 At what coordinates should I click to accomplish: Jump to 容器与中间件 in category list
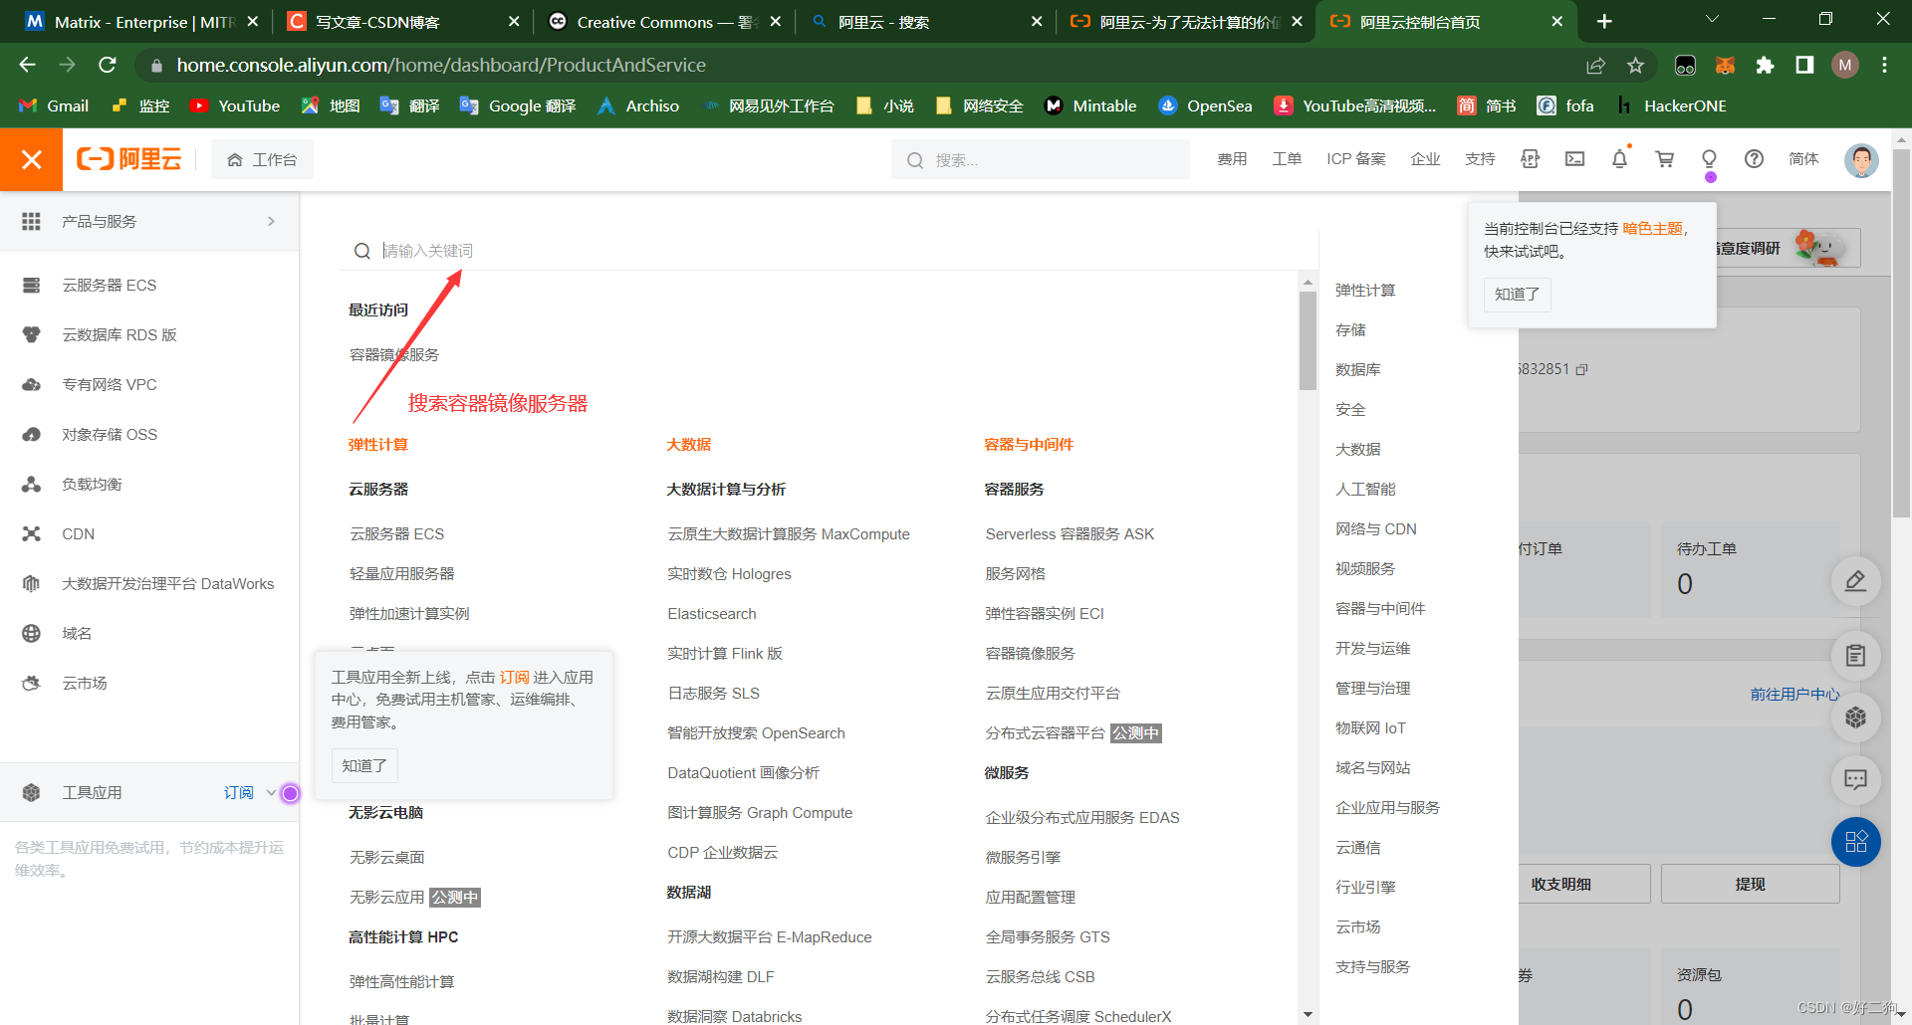(x=1380, y=609)
